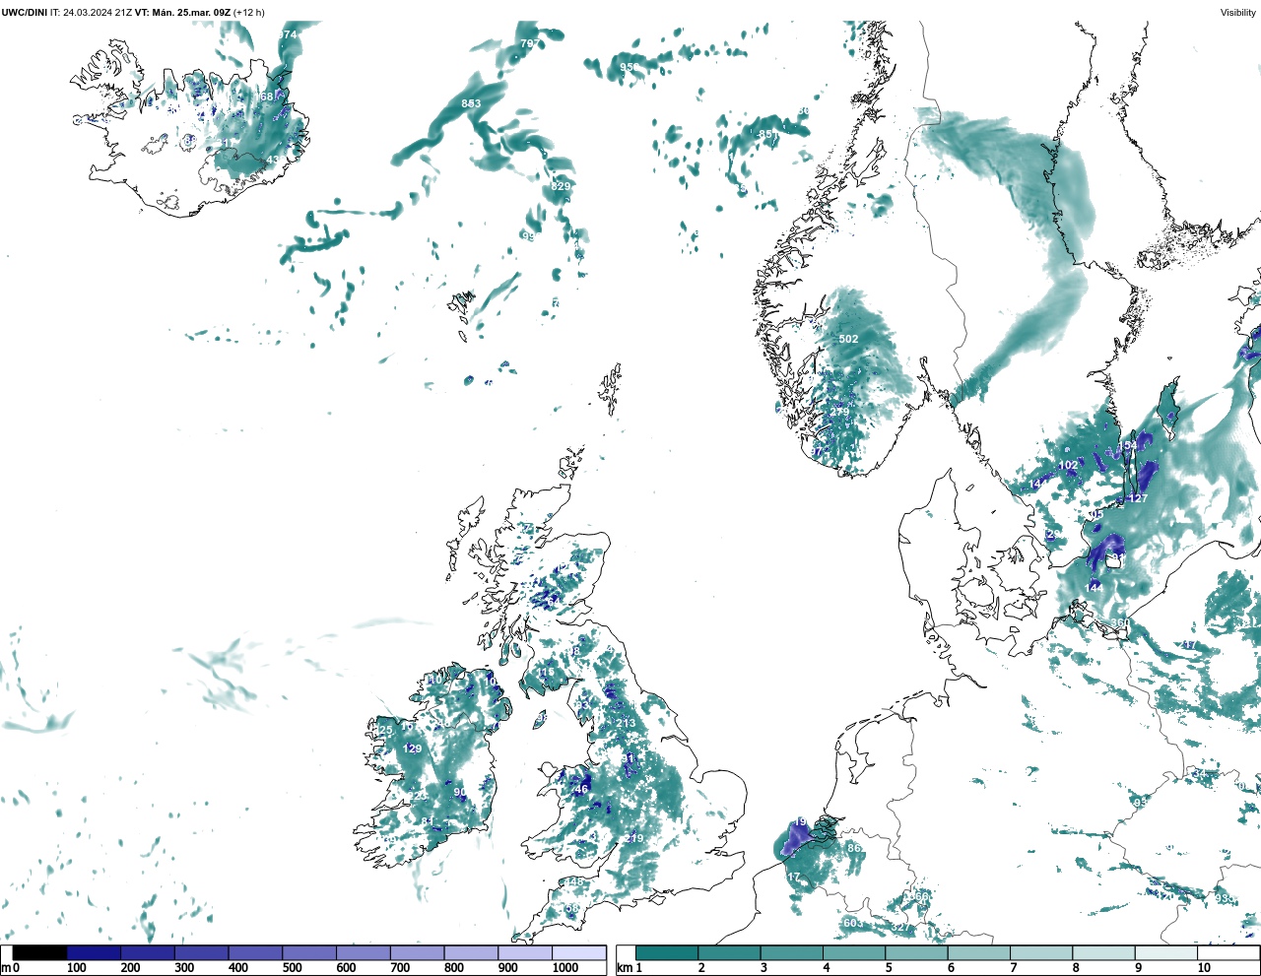This screenshot has width=1261, height=976.
Task: Click the 'km' unit label of the kilometre legend
Action: point(625,968)
